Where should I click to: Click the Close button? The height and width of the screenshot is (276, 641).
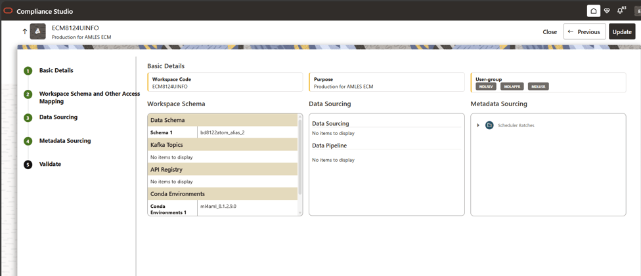click(x=550, y=32)
